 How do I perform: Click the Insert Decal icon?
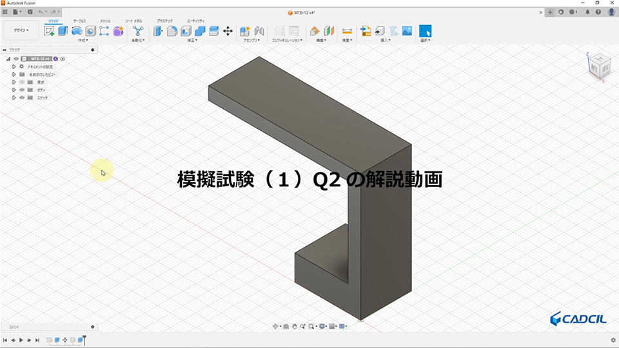pyautogui.click(x=379, y=31)
